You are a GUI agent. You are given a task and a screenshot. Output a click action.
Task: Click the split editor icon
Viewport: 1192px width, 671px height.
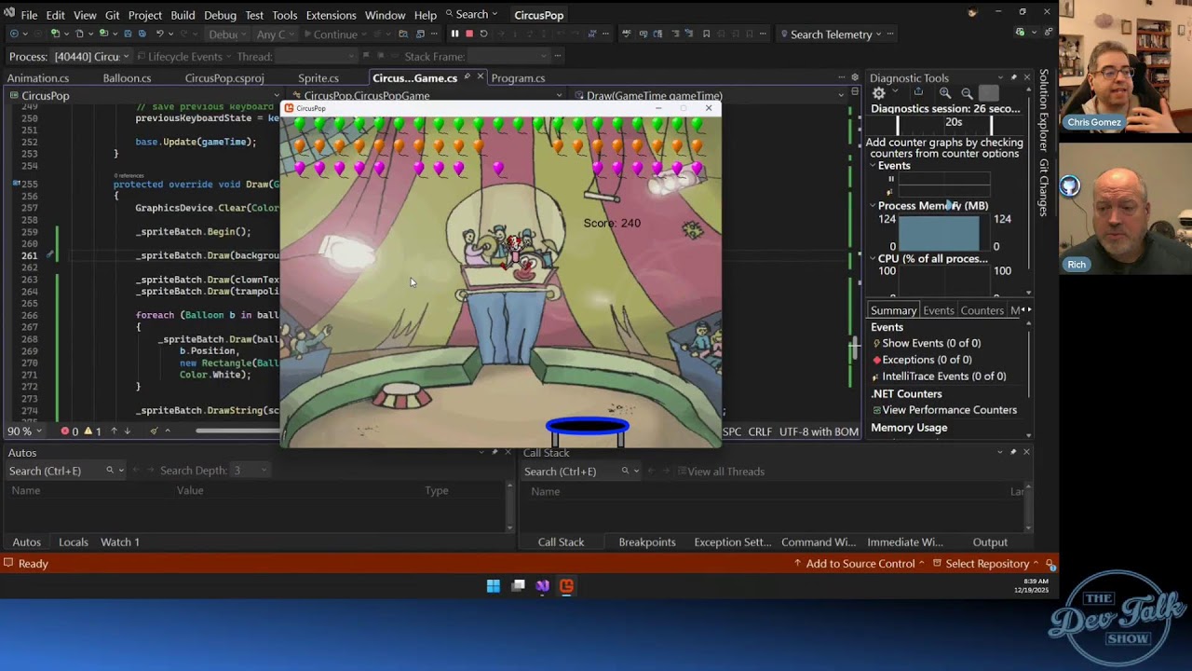[855, 93]
